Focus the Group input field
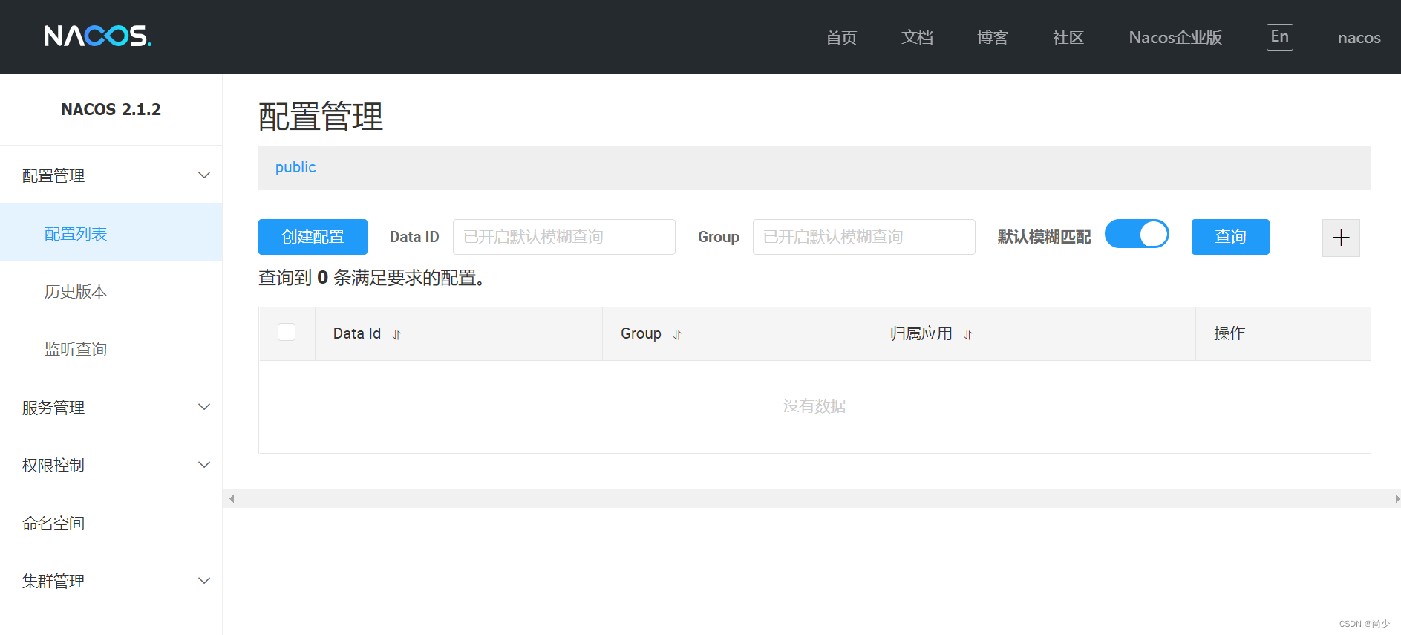 coord(864,237)
